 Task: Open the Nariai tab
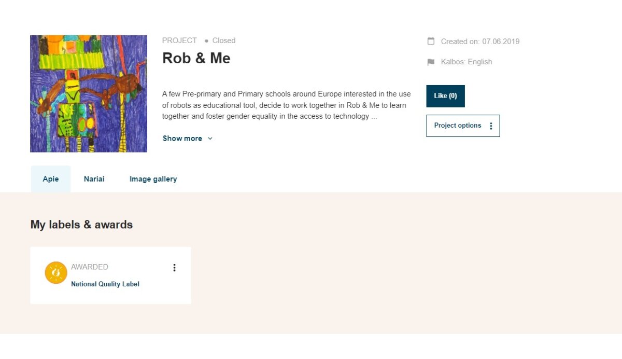click(94, 179)
